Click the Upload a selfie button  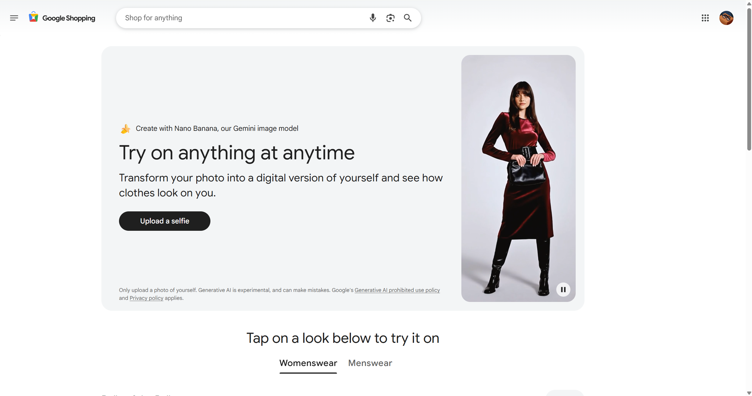(x=165, y=221)
